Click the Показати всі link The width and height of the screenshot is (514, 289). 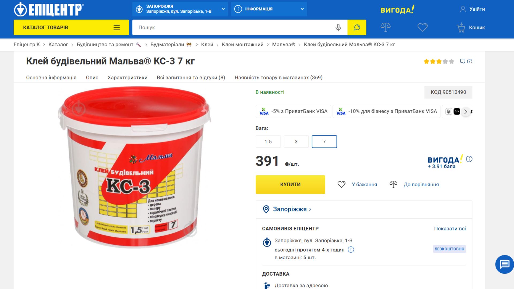pyautogui.click(x=450, y=229)
